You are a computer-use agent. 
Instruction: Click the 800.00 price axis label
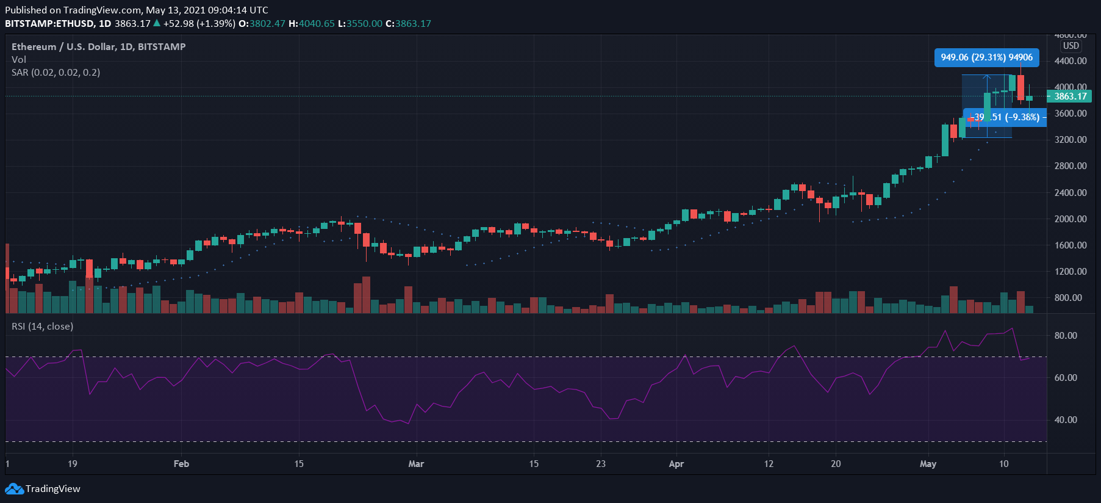[x=1068, y=298]
